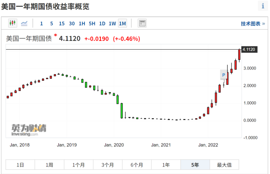Screen dimensions: 270x174
Task: Open the news overlay icon in toolbar
Action: 142,23
